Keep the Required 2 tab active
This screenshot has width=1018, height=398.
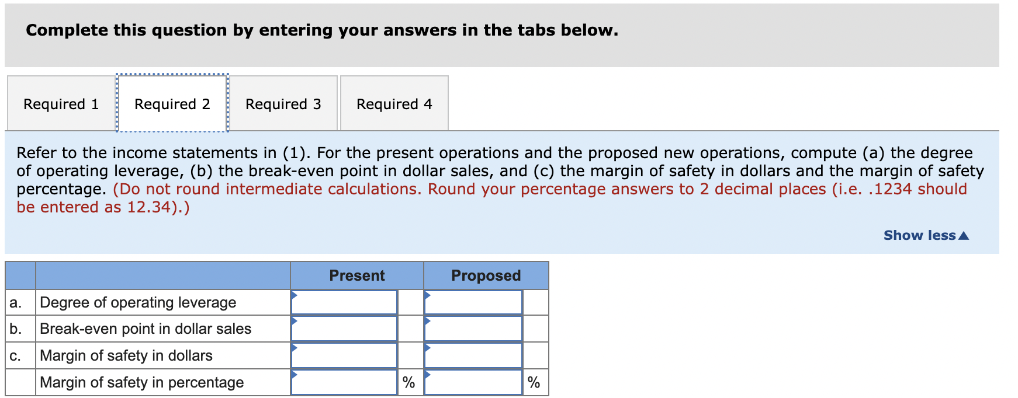click(x=172, y=103)
